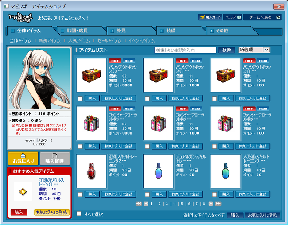Open 購入履歴 purchase history

click(x=55, y=158)
